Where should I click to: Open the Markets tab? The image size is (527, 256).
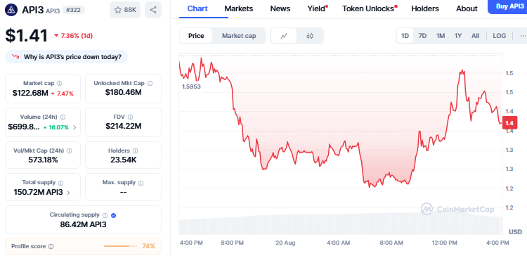tap(239, 8)
